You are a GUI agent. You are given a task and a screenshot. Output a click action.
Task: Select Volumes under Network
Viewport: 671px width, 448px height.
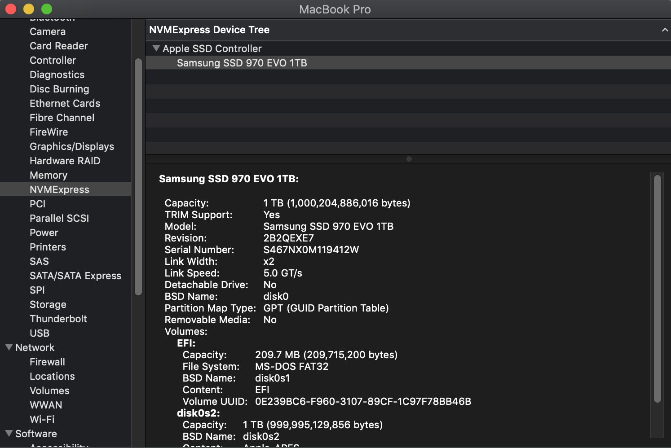pos(49,391)
